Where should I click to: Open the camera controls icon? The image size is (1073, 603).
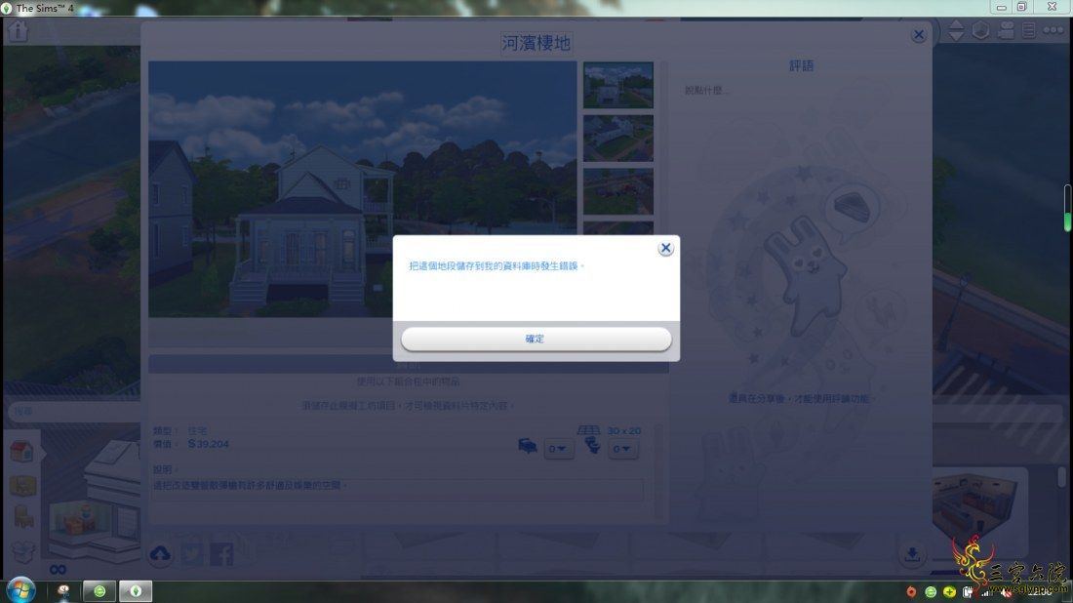(x=1006, y=31)
